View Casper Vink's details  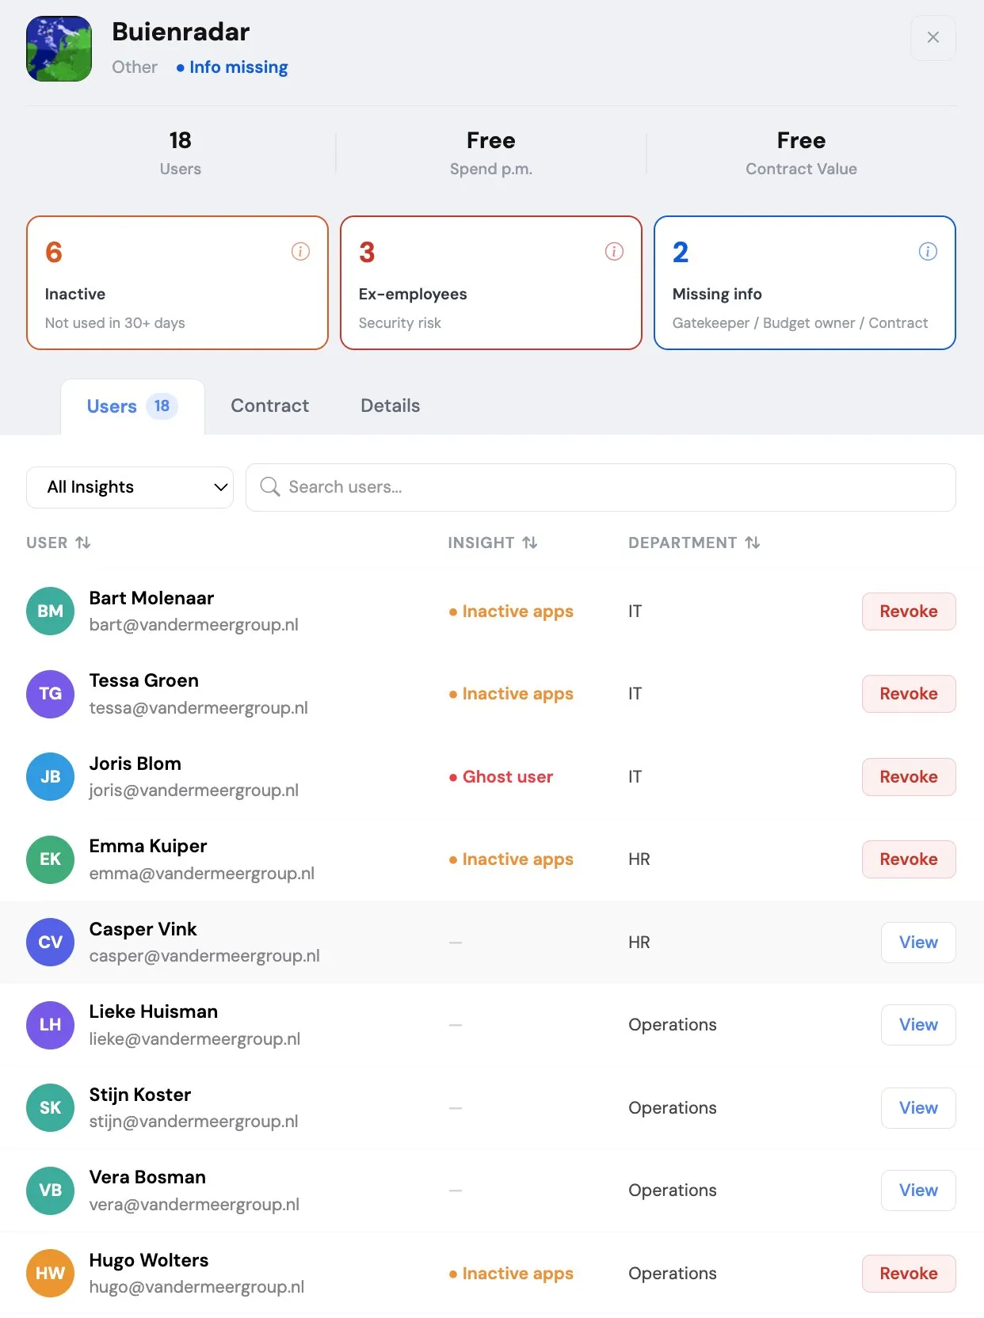coord(918,943)
